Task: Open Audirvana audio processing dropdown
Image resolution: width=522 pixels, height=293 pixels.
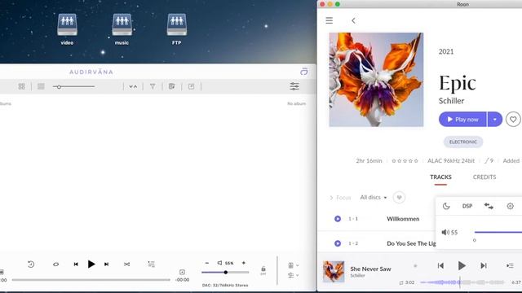Action: coord(294,275)
